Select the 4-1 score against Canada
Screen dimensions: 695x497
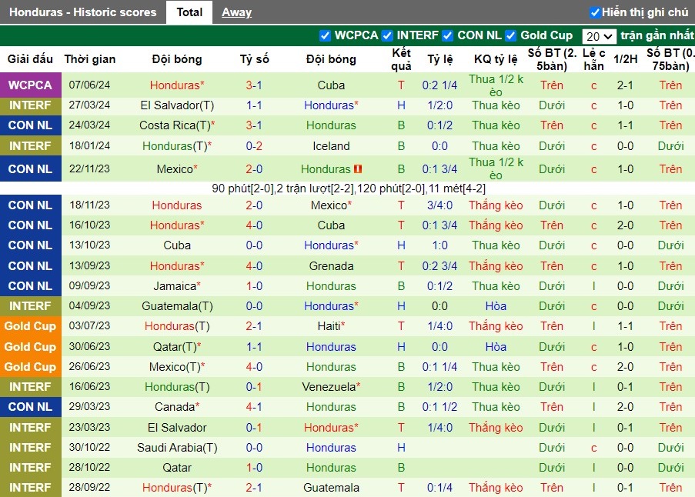click(x=254, y=407)
